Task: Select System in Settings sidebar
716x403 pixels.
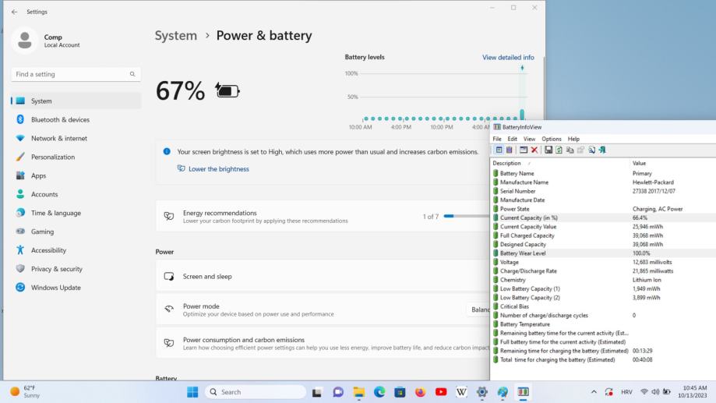Action: point(76,101)
